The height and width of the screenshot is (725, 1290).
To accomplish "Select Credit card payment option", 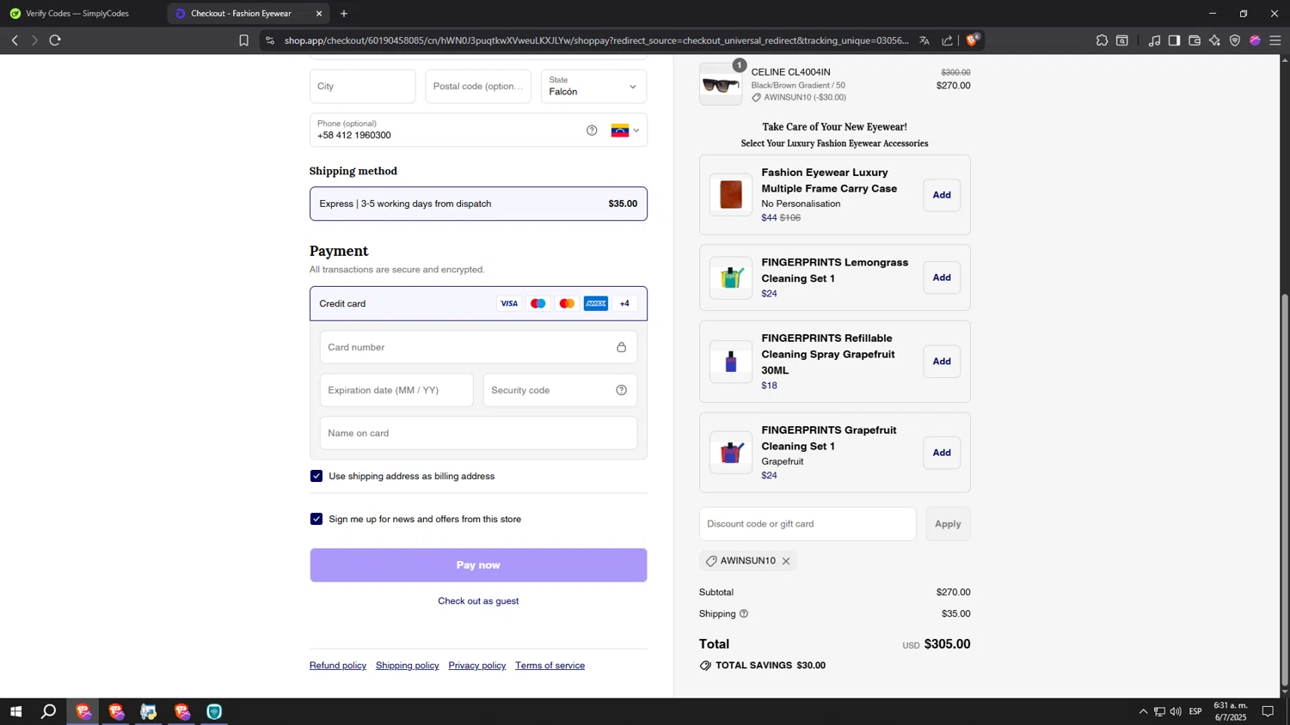I will pos(478,303).
